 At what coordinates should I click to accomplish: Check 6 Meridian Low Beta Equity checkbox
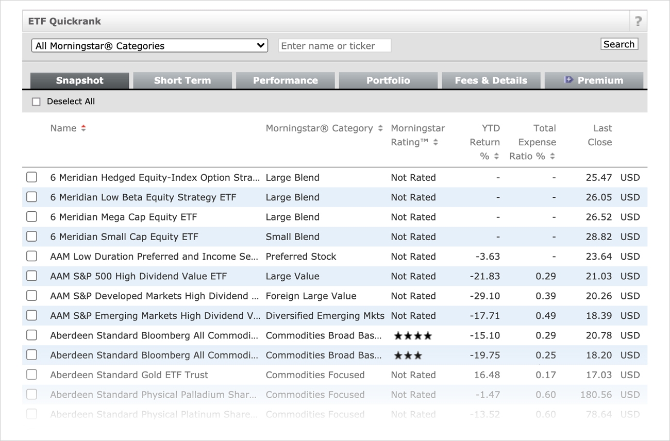(x=32, y=197)
